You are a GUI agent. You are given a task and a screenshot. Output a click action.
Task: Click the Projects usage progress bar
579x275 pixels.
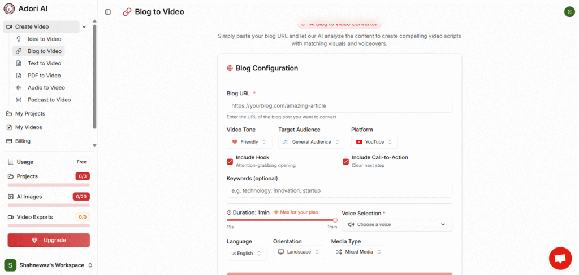pos(49,185)
